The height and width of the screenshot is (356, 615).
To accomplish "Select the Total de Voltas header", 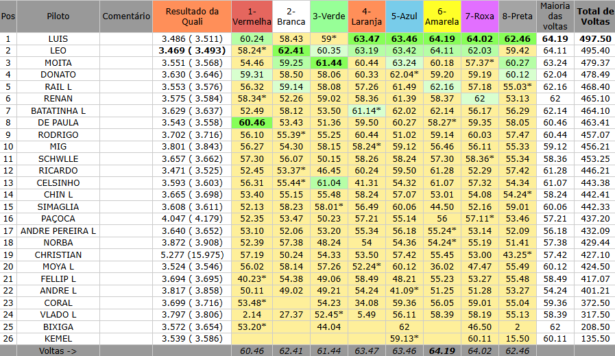I will click(x=594, y=16).
